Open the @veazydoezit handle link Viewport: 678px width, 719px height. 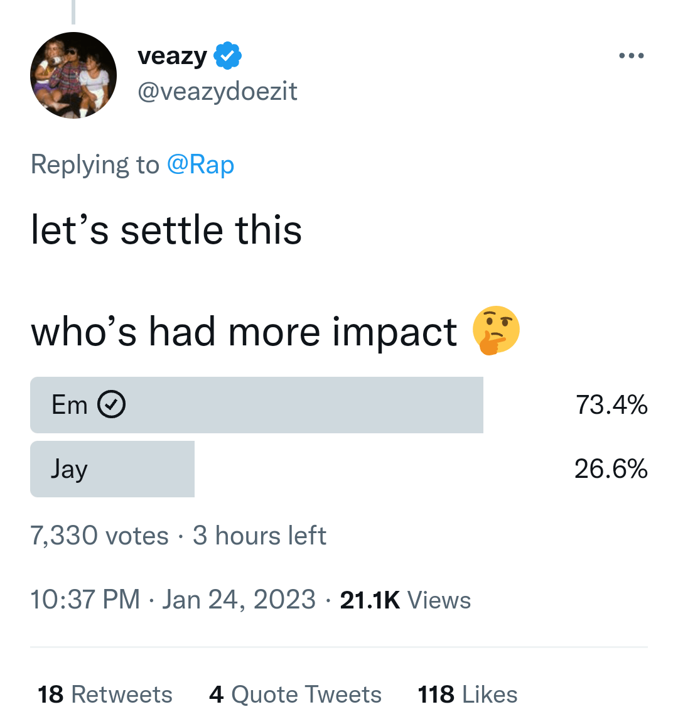pyautogui.click(x=217, y=92)
